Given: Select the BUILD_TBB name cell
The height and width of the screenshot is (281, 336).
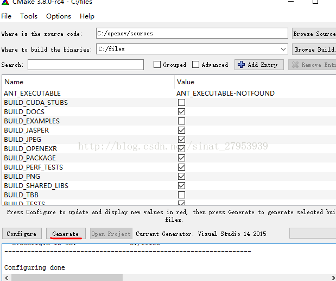Looking at the screenshot, I should coord(21,195).
